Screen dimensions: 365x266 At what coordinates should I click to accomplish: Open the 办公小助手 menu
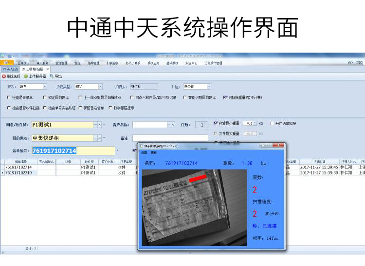point(133,63)
